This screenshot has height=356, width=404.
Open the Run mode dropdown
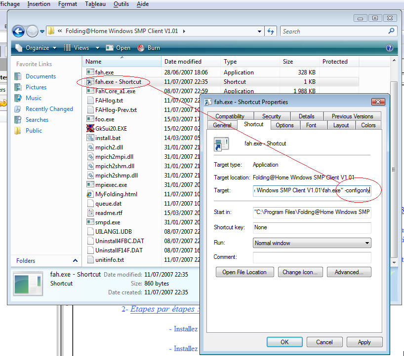click(x=312, y=243)
